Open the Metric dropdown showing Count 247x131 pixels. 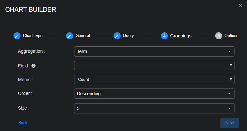coord(154,79)
